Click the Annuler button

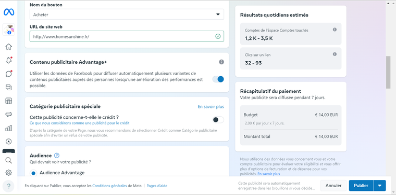click(x=333, y=186)
